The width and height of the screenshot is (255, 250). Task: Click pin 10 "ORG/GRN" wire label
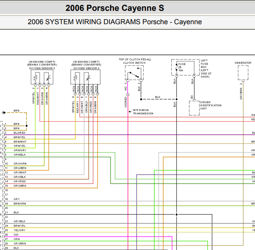20,164
